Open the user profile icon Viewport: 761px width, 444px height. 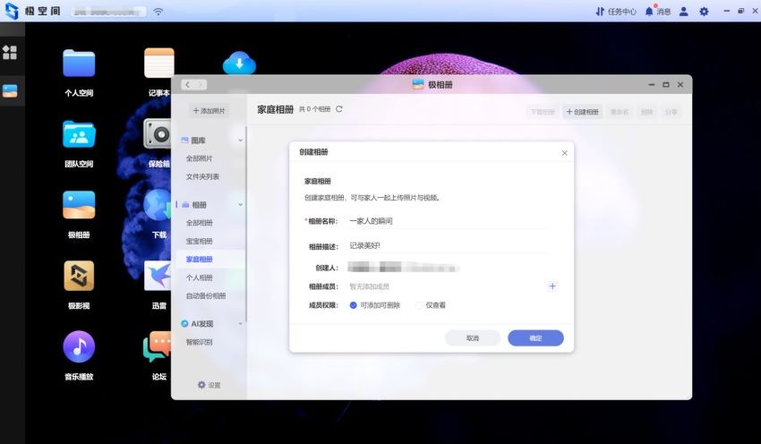pyautogui.click(x=683, y=11)
